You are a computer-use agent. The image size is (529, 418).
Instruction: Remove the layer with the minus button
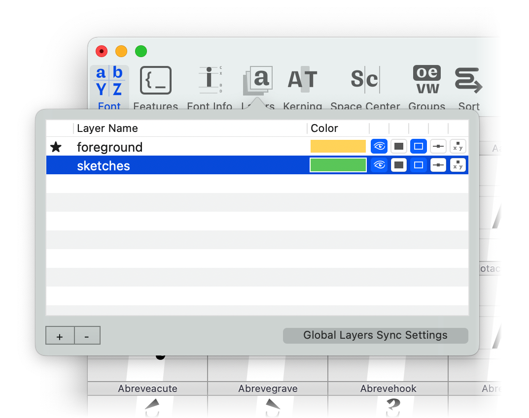pos(87,336)
